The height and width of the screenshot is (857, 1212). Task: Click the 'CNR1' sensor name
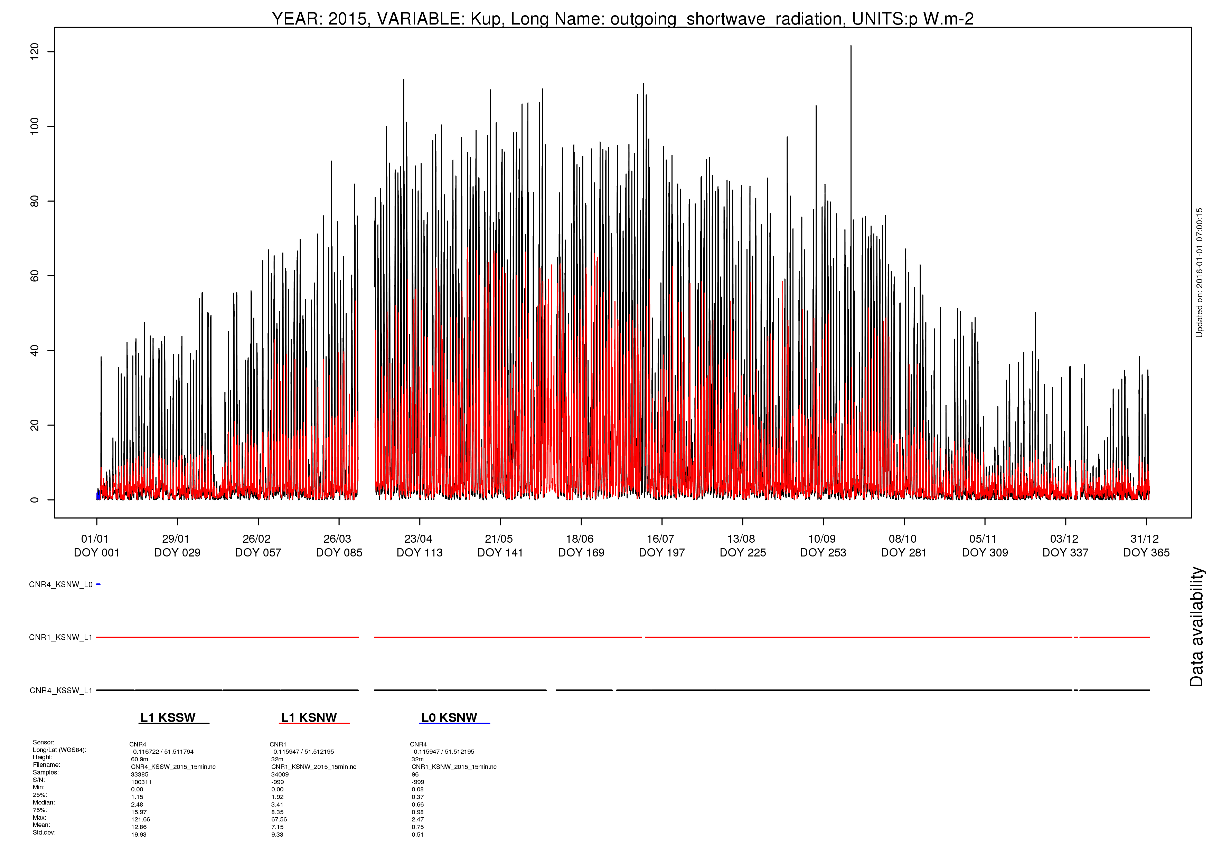pos(278,745)
